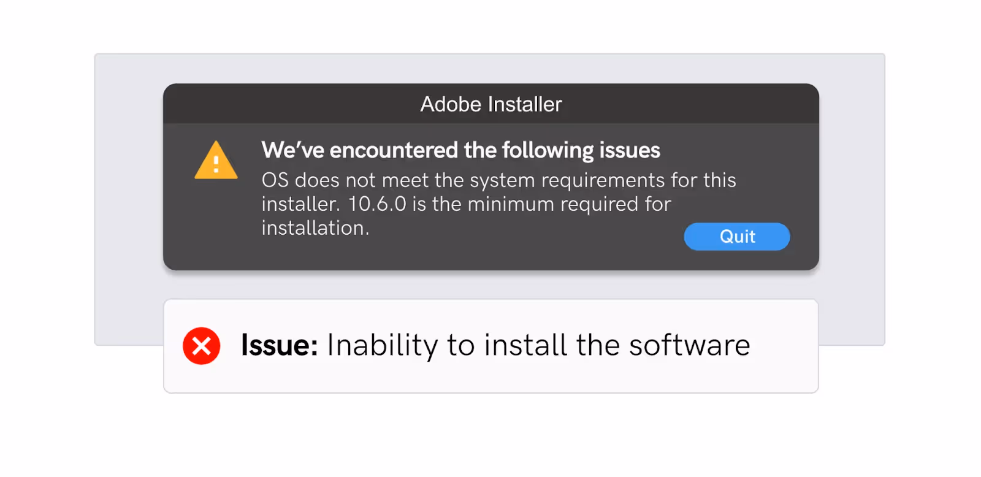Click the word 'software' in the issue caption
This screenshot has height=477, width=981.
690,345
